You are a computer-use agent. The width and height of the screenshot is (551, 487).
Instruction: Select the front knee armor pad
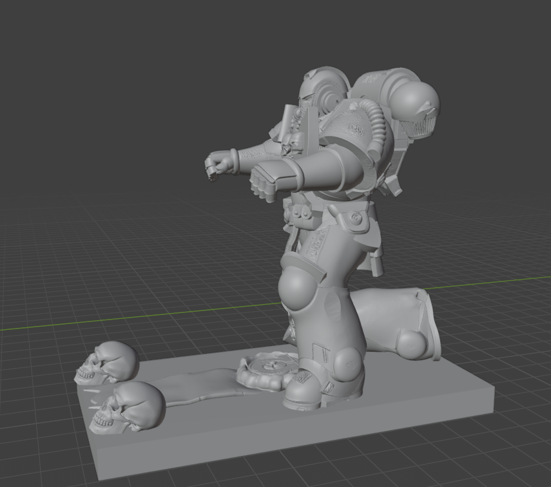298,287
